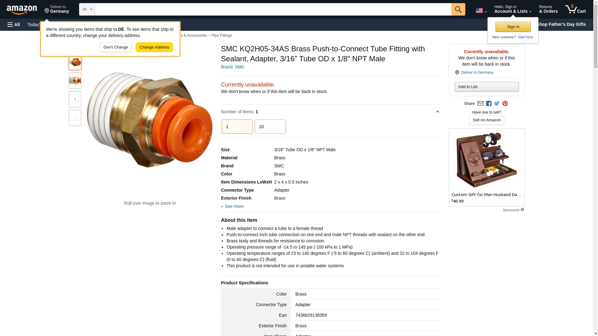
Task: Collapse the Number of Items section
Action: click(437, 112)
